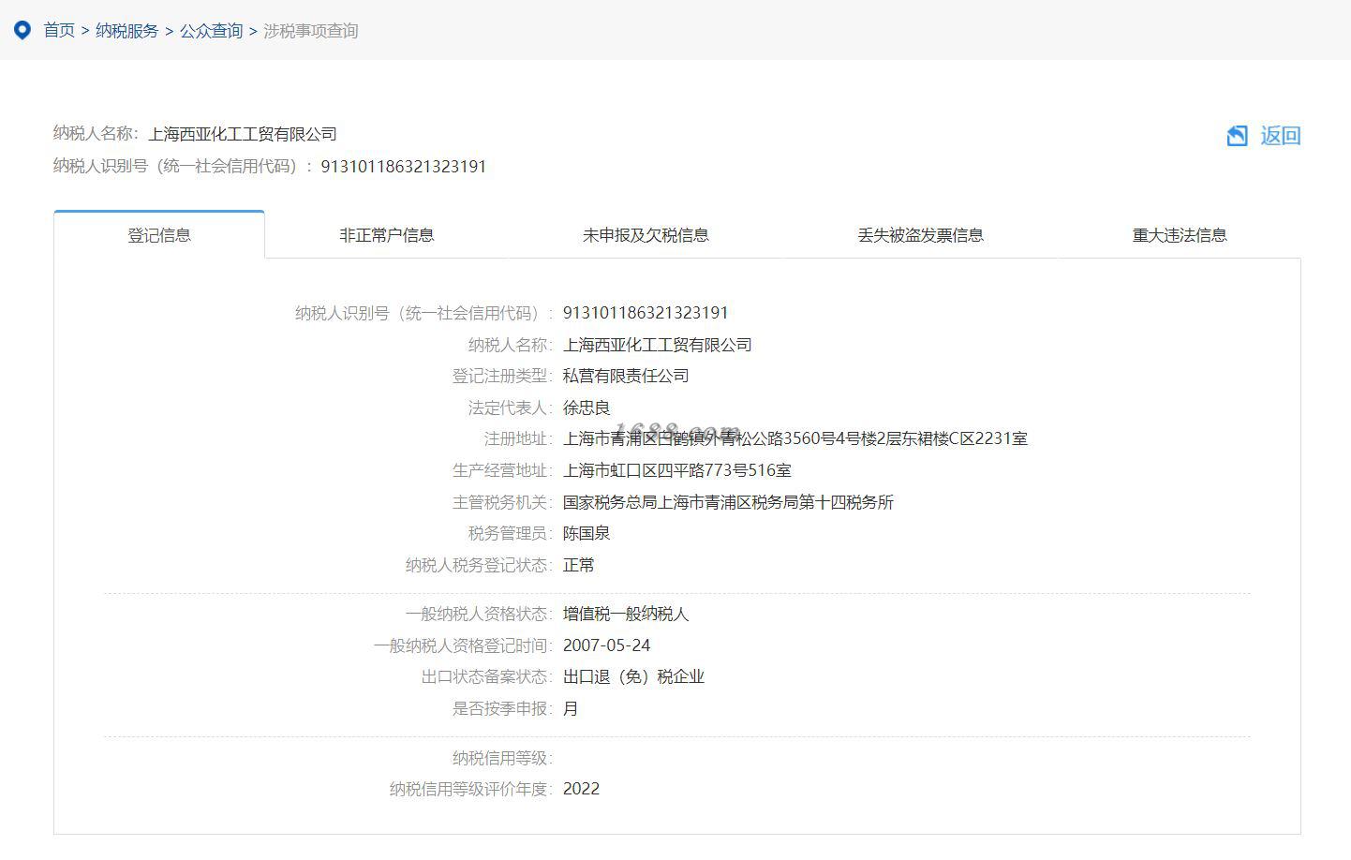Click taxpayer ID value in 登记信息 panel
The height and width of the screenshot is (860, 1351).
pos(646,313)
